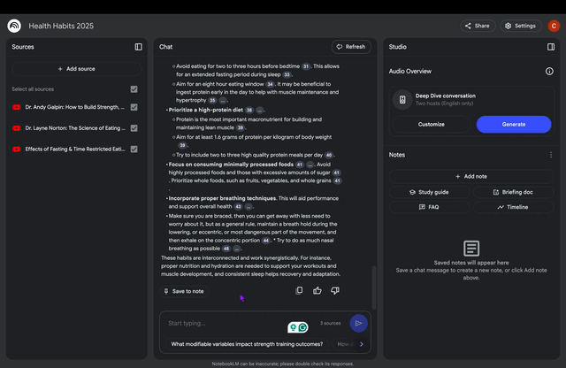Open the Effects of Fasting source title
Screen dimensions: 566x368
pyautogui.click(x=75, y=149)
